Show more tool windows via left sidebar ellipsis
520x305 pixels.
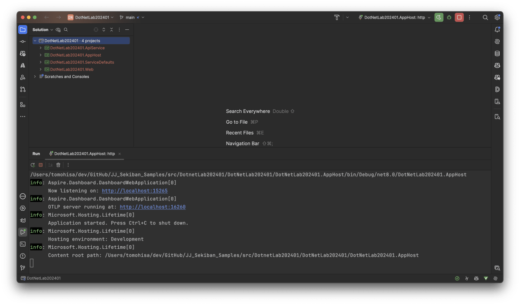click(x=23, y=116)
